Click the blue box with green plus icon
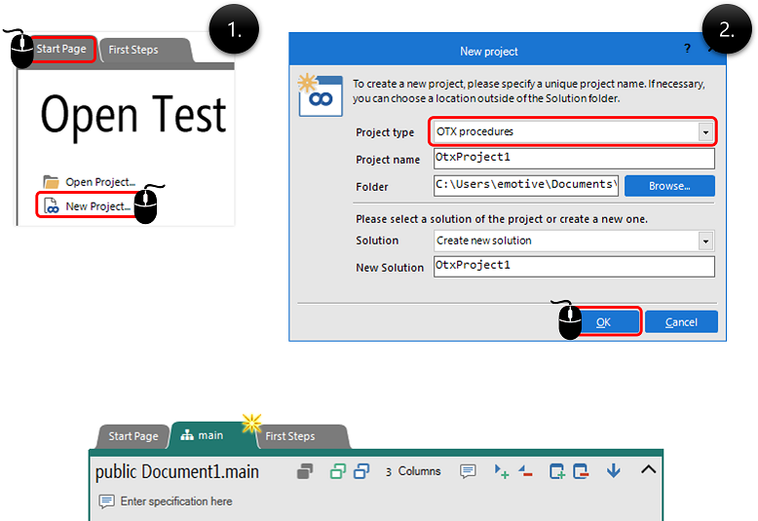Image resolution: width=758 pixels, height=521 pixels. (557, 471)
